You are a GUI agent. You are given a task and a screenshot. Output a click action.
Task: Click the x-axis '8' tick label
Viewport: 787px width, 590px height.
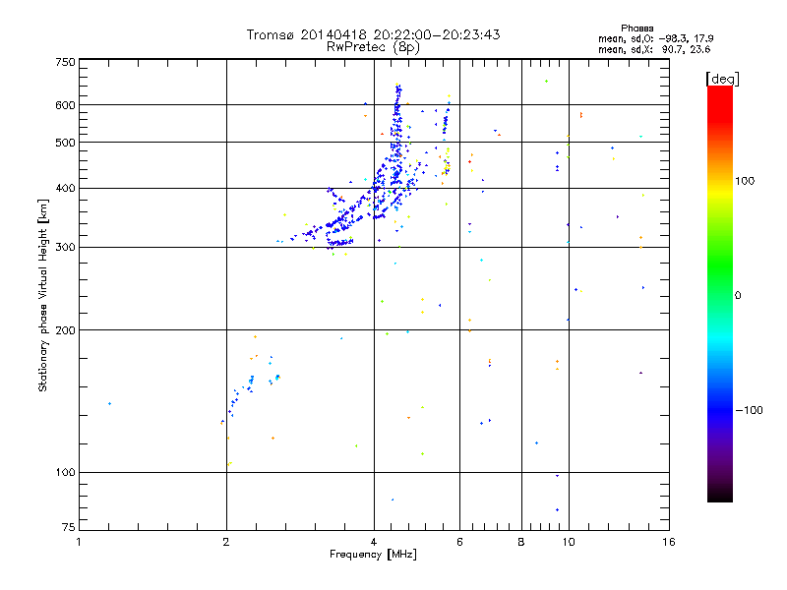(x=521, y=542)
